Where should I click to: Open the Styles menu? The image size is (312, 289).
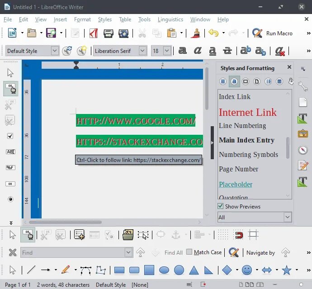[104, 19]
